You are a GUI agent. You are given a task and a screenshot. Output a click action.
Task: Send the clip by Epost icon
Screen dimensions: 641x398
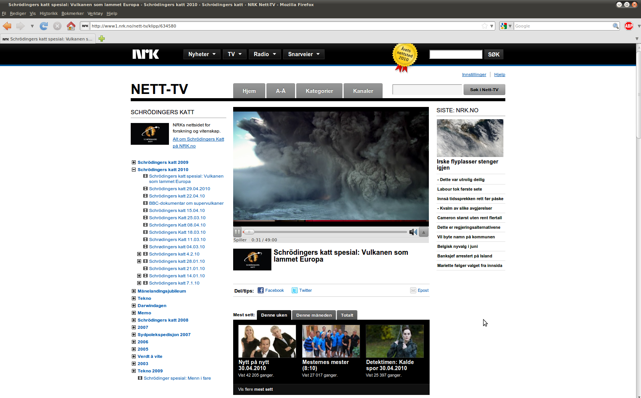tap(413, 290)
